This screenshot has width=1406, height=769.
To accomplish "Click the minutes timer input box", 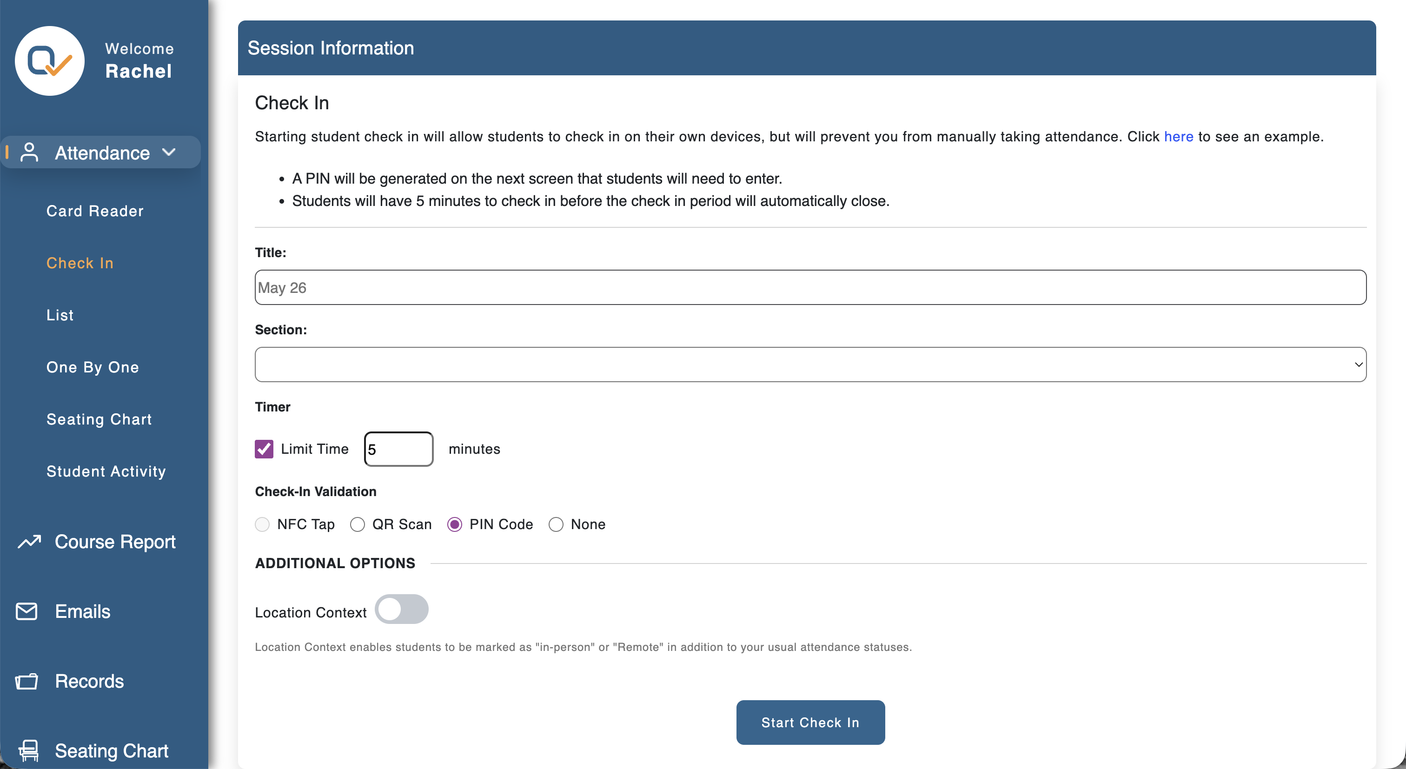I will pyautogui.click(x=399, y=449).
